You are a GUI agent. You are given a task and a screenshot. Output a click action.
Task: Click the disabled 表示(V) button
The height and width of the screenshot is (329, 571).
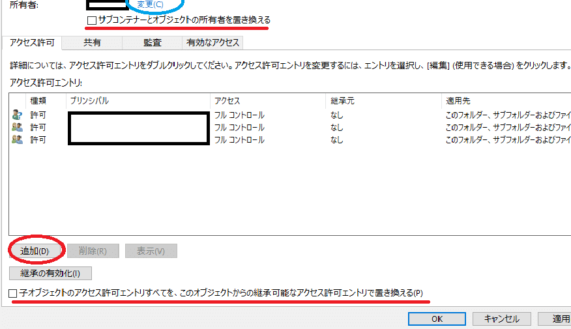click(151, 251)
